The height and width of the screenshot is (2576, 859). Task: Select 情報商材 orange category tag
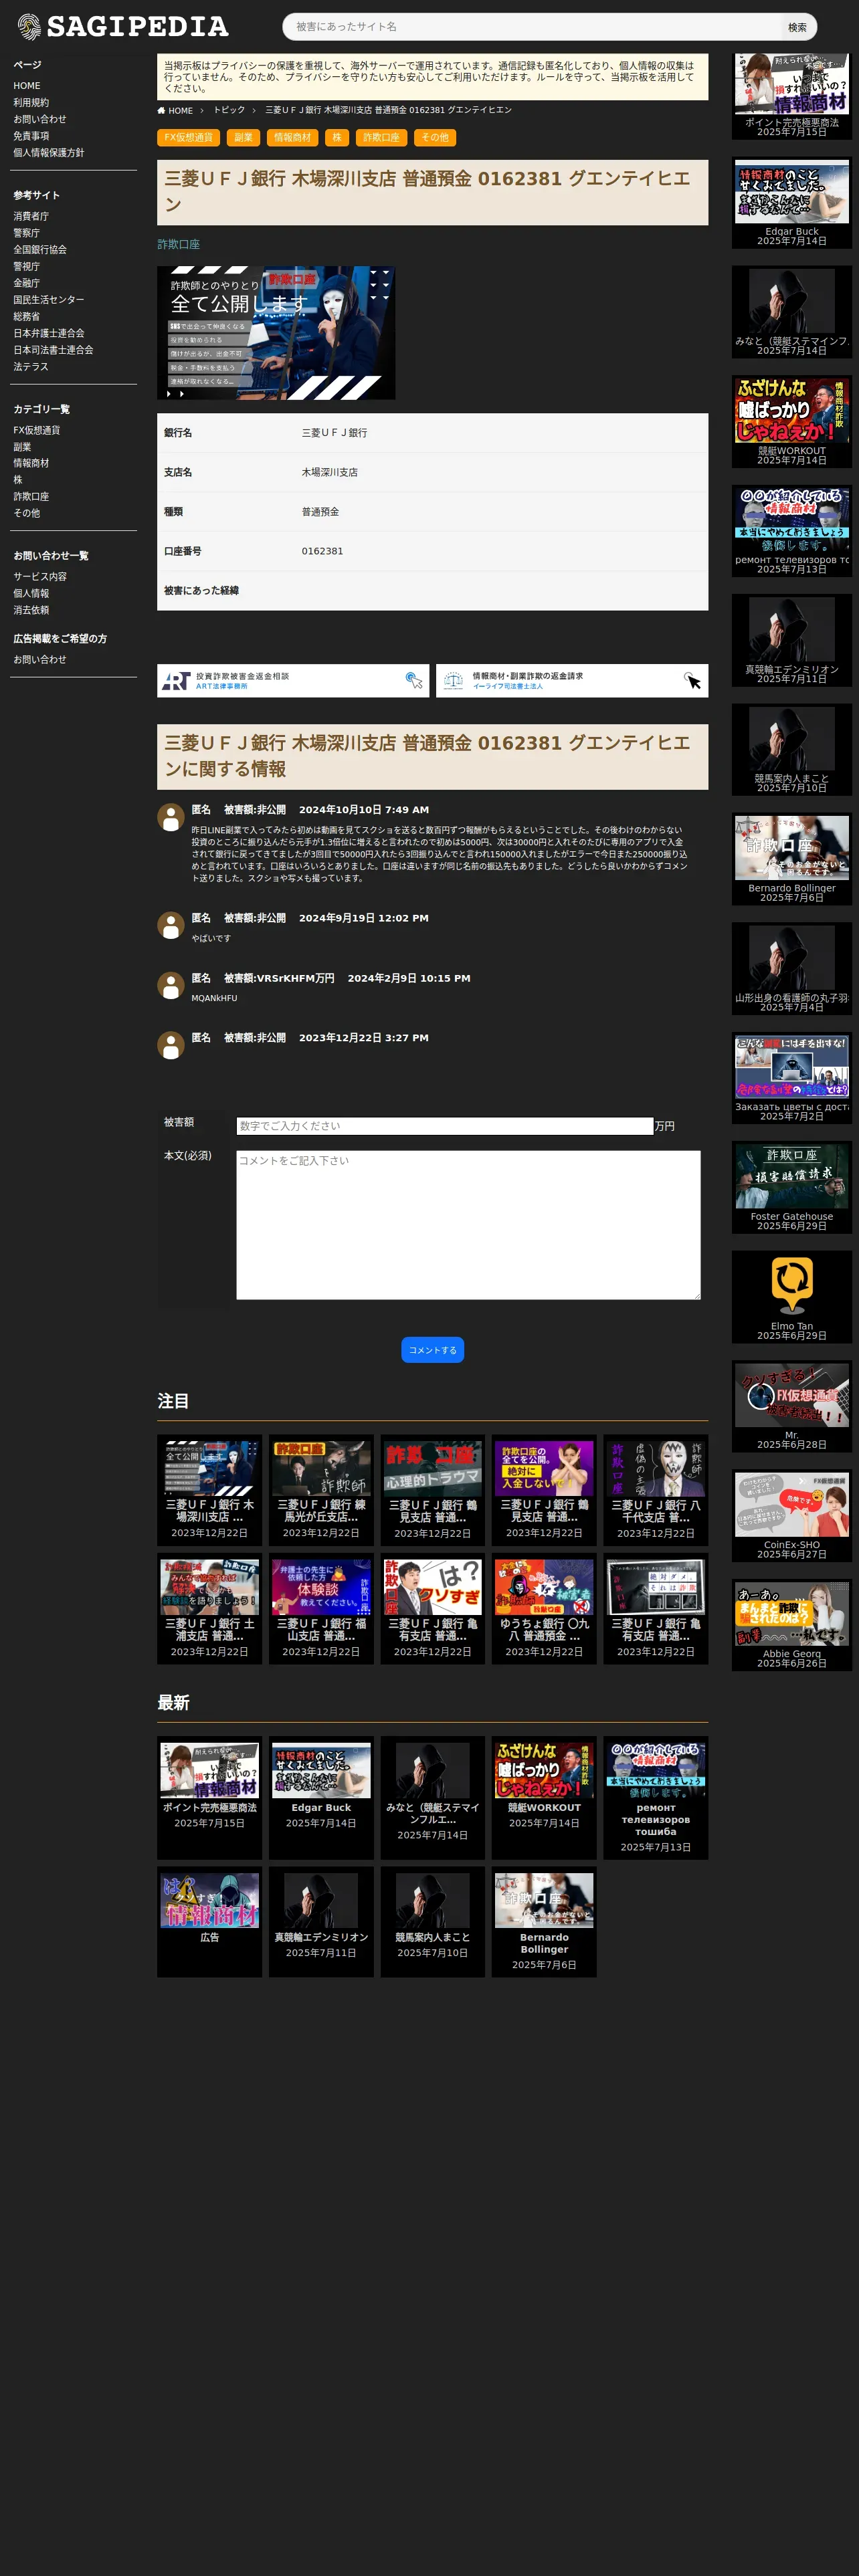pos(292,138)
